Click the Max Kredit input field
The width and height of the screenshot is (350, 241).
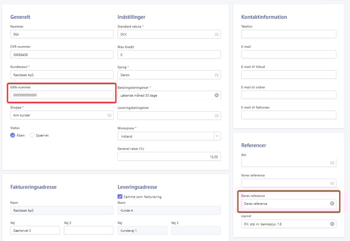[x=168, y=55]
